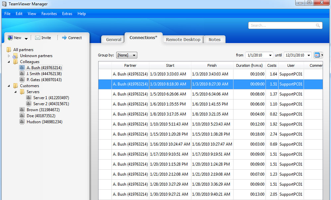Click the Brown computer icon
This screenshot has height=200, width=331.
[22, 110]
